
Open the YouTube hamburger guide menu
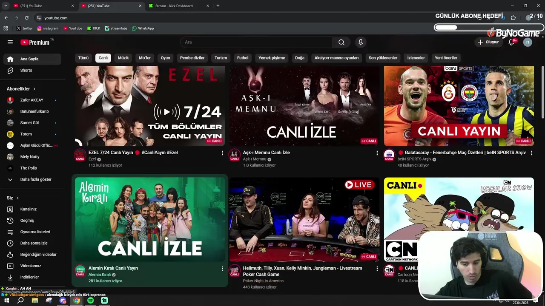coord(10,42)
